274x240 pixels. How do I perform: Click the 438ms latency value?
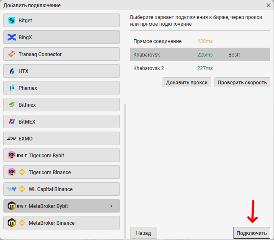pos(205,41)
